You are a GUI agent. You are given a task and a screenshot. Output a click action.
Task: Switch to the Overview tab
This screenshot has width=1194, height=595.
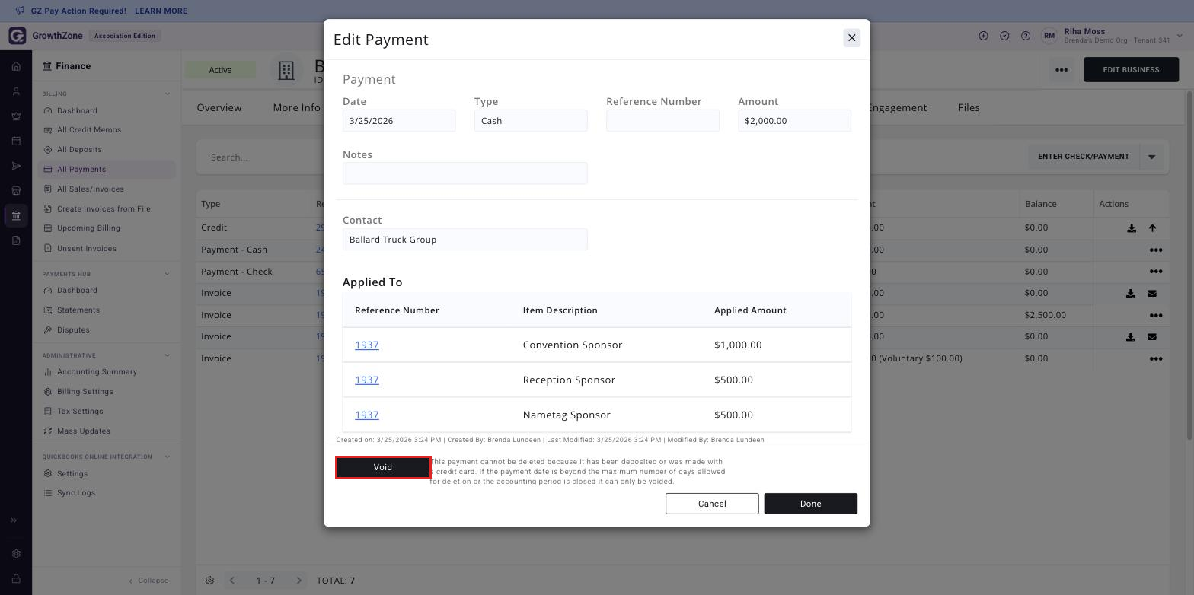[219, 108]
